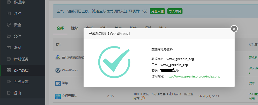Screen dimensions: 258x105
Task: Click the WordPress row name
Action: pyautogui.click(x=70, y=70)
